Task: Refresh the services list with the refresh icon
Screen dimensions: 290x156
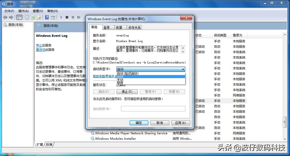Action: click(33, 17)
